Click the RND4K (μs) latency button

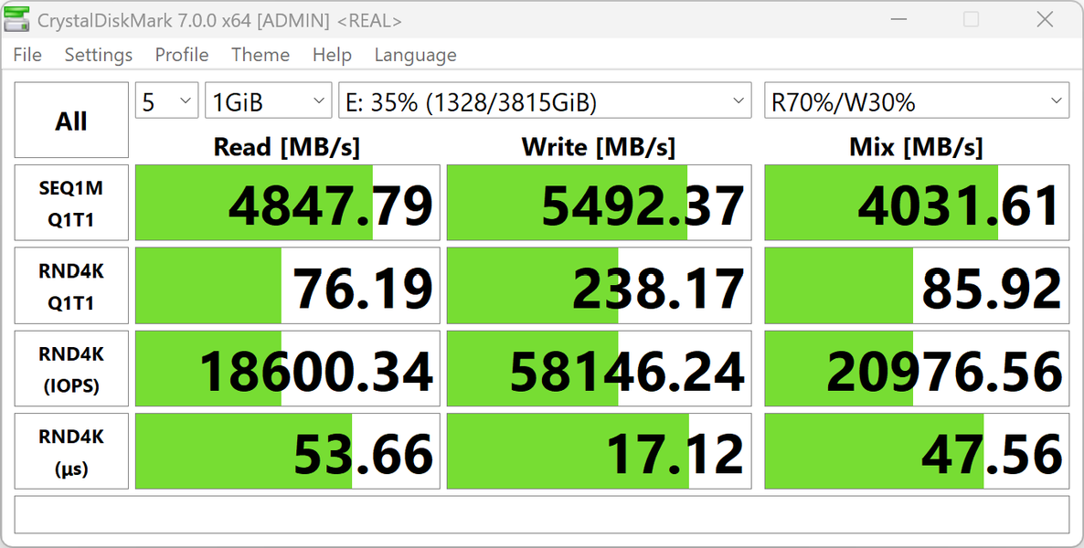pyautogui.click(x=71, y=452)
